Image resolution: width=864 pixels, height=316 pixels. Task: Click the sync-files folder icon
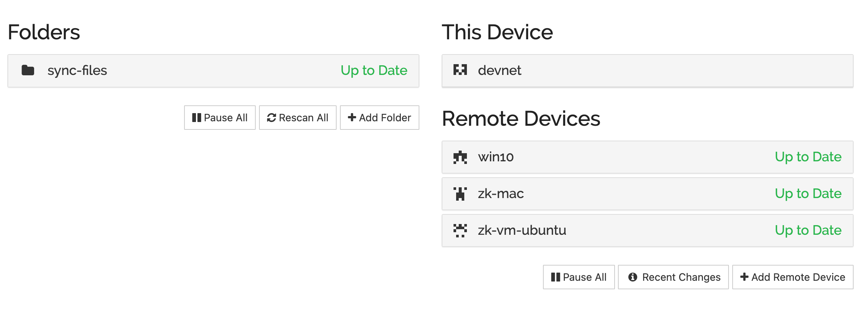(28, 70)
